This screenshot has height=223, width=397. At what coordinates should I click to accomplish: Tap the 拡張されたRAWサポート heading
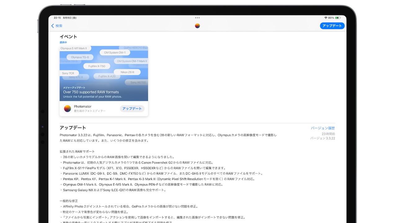pyautogui.click(x=77, y=151)
